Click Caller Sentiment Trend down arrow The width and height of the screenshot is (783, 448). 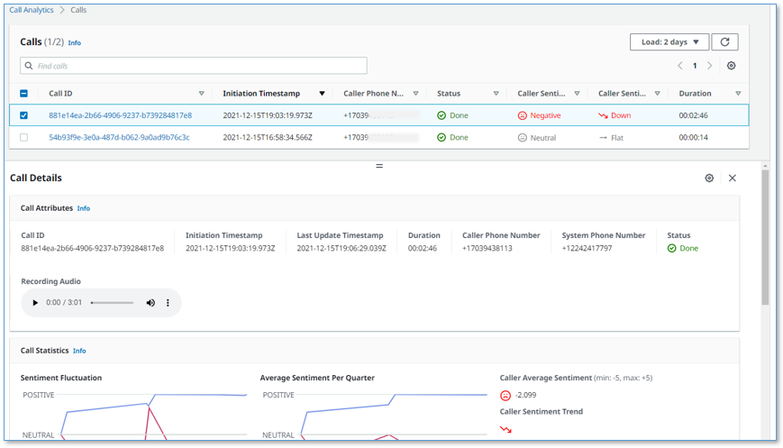[505, 429]
